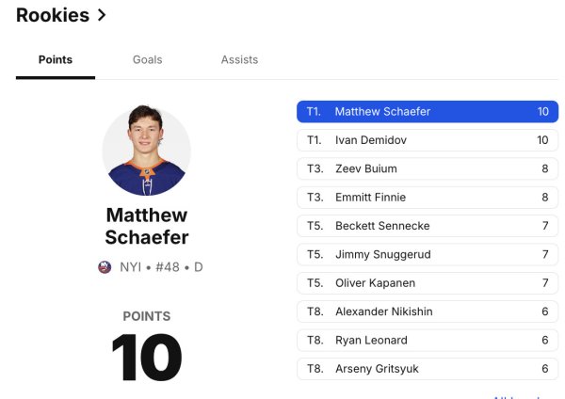Click the NYI team abbreviation text
This screenshot has height=399, width=565.
pyautogui.click(x=130, y=267)
